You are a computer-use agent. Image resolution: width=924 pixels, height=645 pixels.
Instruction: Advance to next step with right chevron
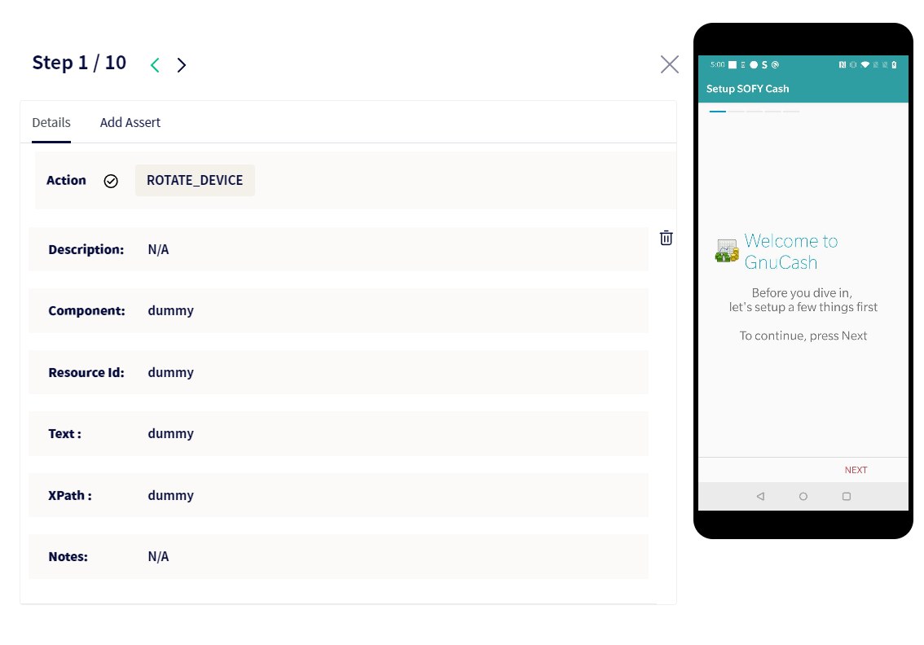click(182, 65)
